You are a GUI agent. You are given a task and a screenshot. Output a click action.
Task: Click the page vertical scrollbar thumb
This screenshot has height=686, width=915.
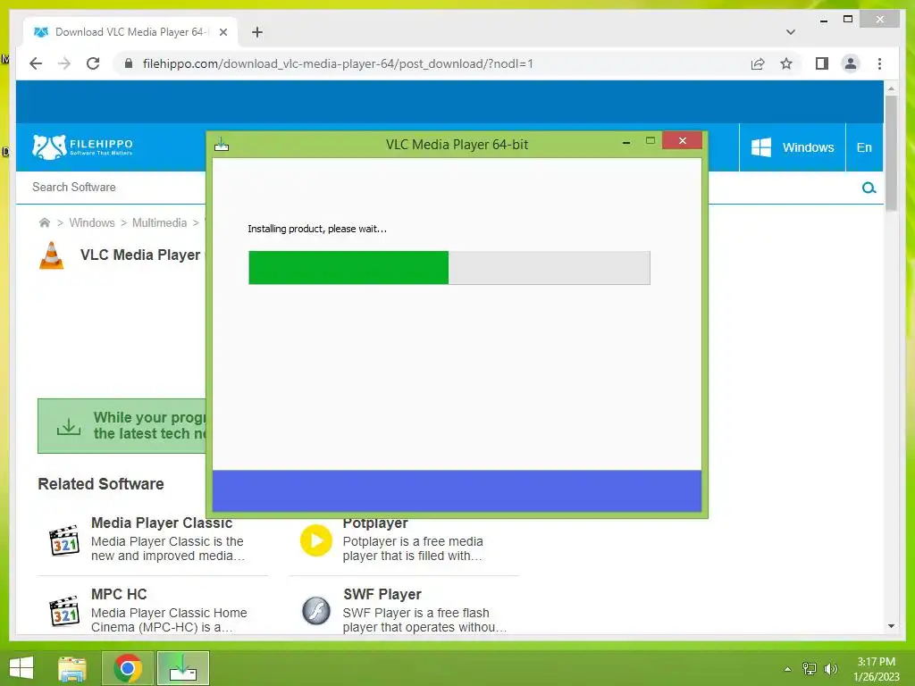point(891,153)
